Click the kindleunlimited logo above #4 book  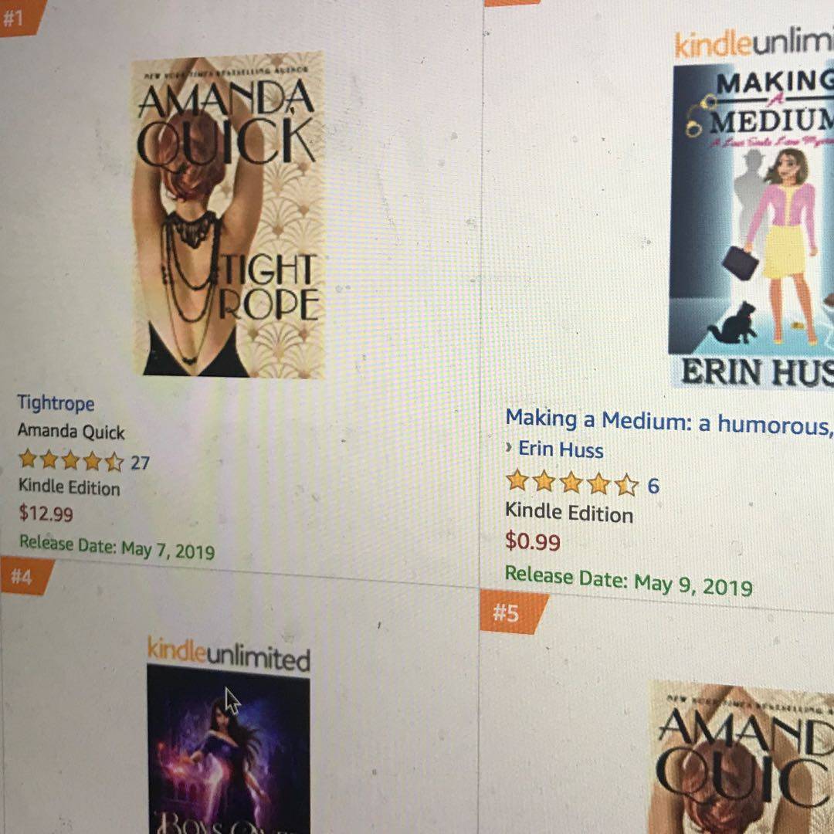[x=228, y=655]
